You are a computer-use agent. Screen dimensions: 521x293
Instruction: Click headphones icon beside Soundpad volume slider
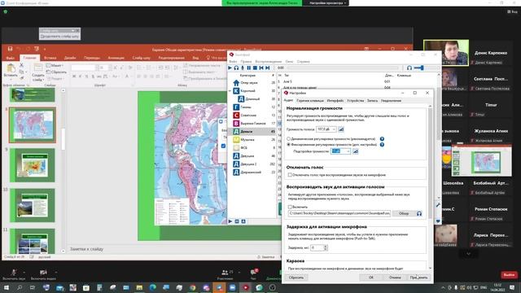click(x=409, y=68)
